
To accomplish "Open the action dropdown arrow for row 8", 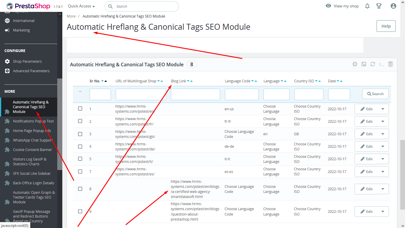I will (383, 189).
